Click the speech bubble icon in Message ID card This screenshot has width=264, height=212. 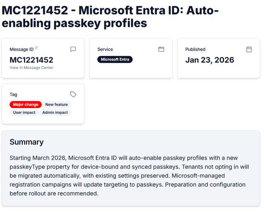[x=73, y=49]
